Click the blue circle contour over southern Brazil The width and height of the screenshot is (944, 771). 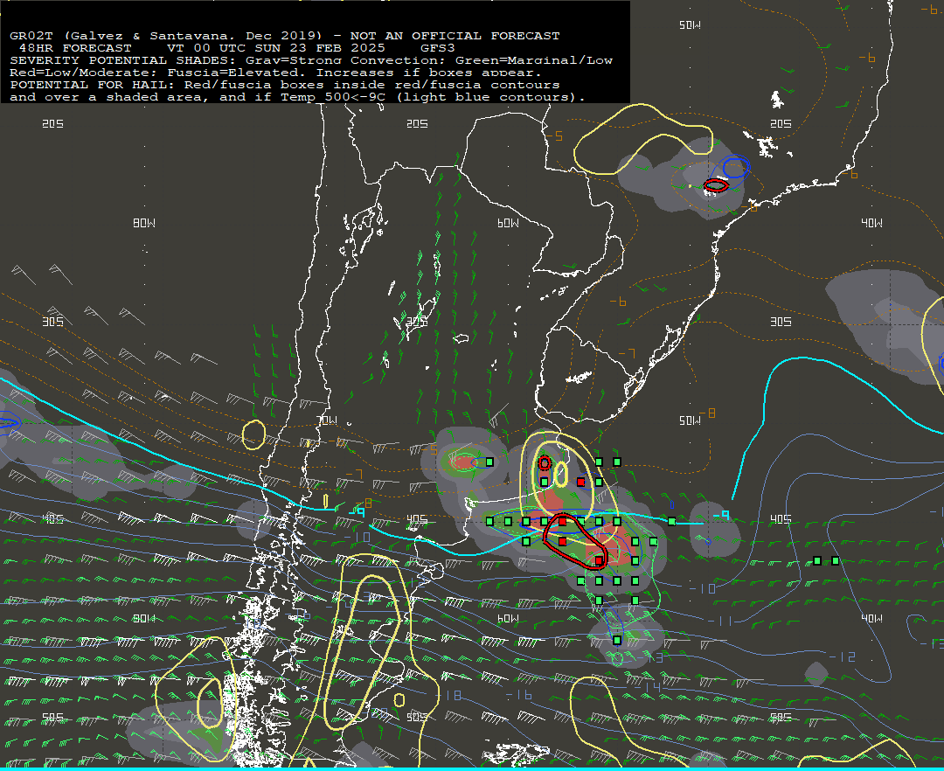[x=736, y=167]
